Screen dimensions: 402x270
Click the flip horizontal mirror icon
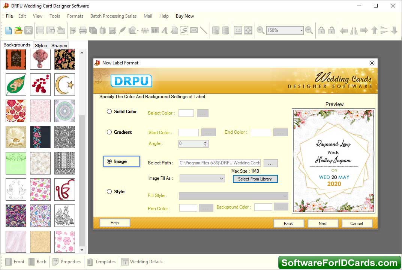[354, 30]
